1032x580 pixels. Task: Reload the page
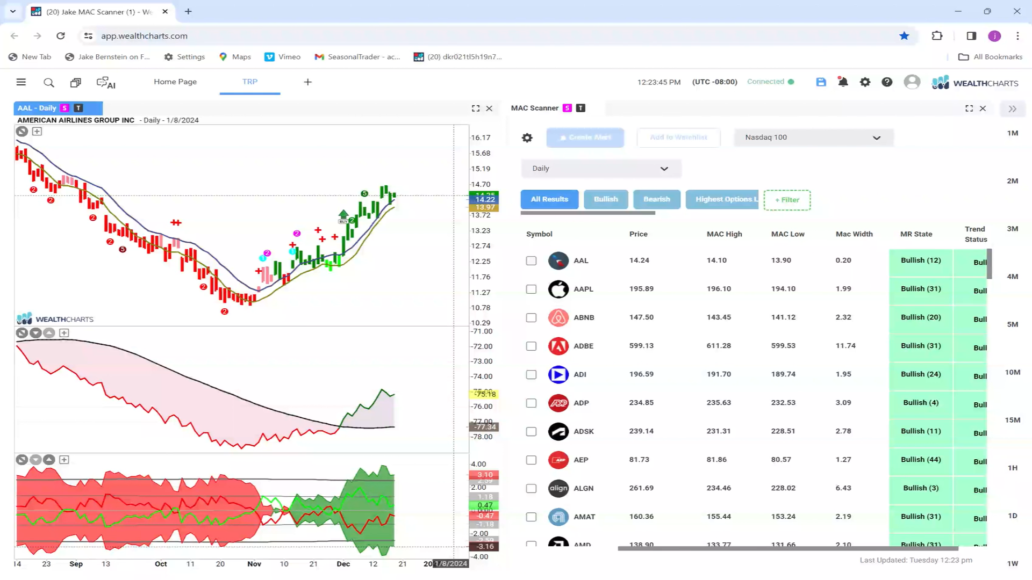(x=61, y=36)
